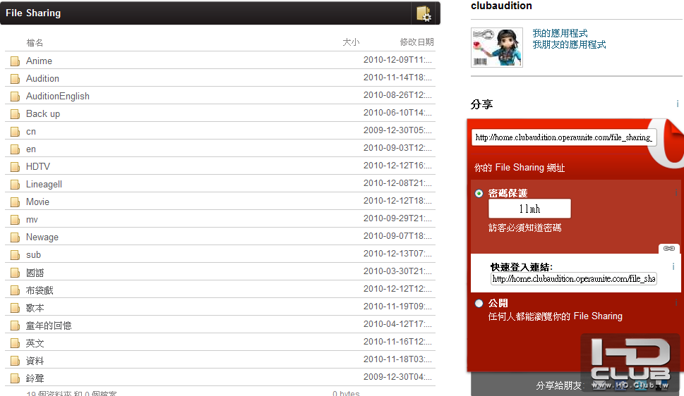Image resolution: width=684 pixels, height=396 pixels.
Task: Open the Movie folder name
Action: point(37,202)
